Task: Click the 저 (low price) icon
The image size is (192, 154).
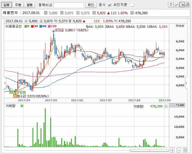Action: pos(78,13)
